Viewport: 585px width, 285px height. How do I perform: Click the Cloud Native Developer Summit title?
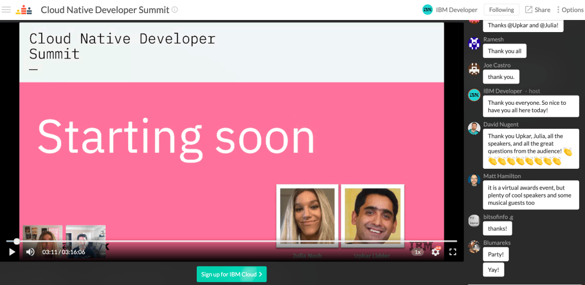point(105,10)
